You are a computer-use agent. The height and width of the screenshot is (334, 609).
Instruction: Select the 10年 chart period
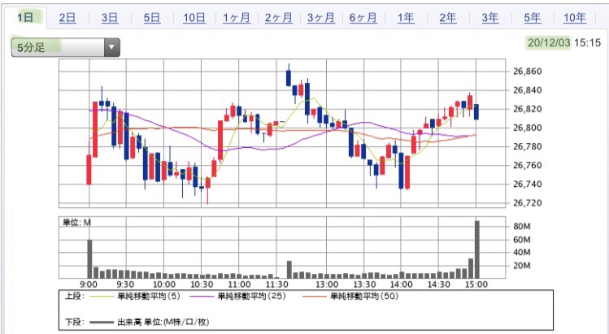(575, 18)
